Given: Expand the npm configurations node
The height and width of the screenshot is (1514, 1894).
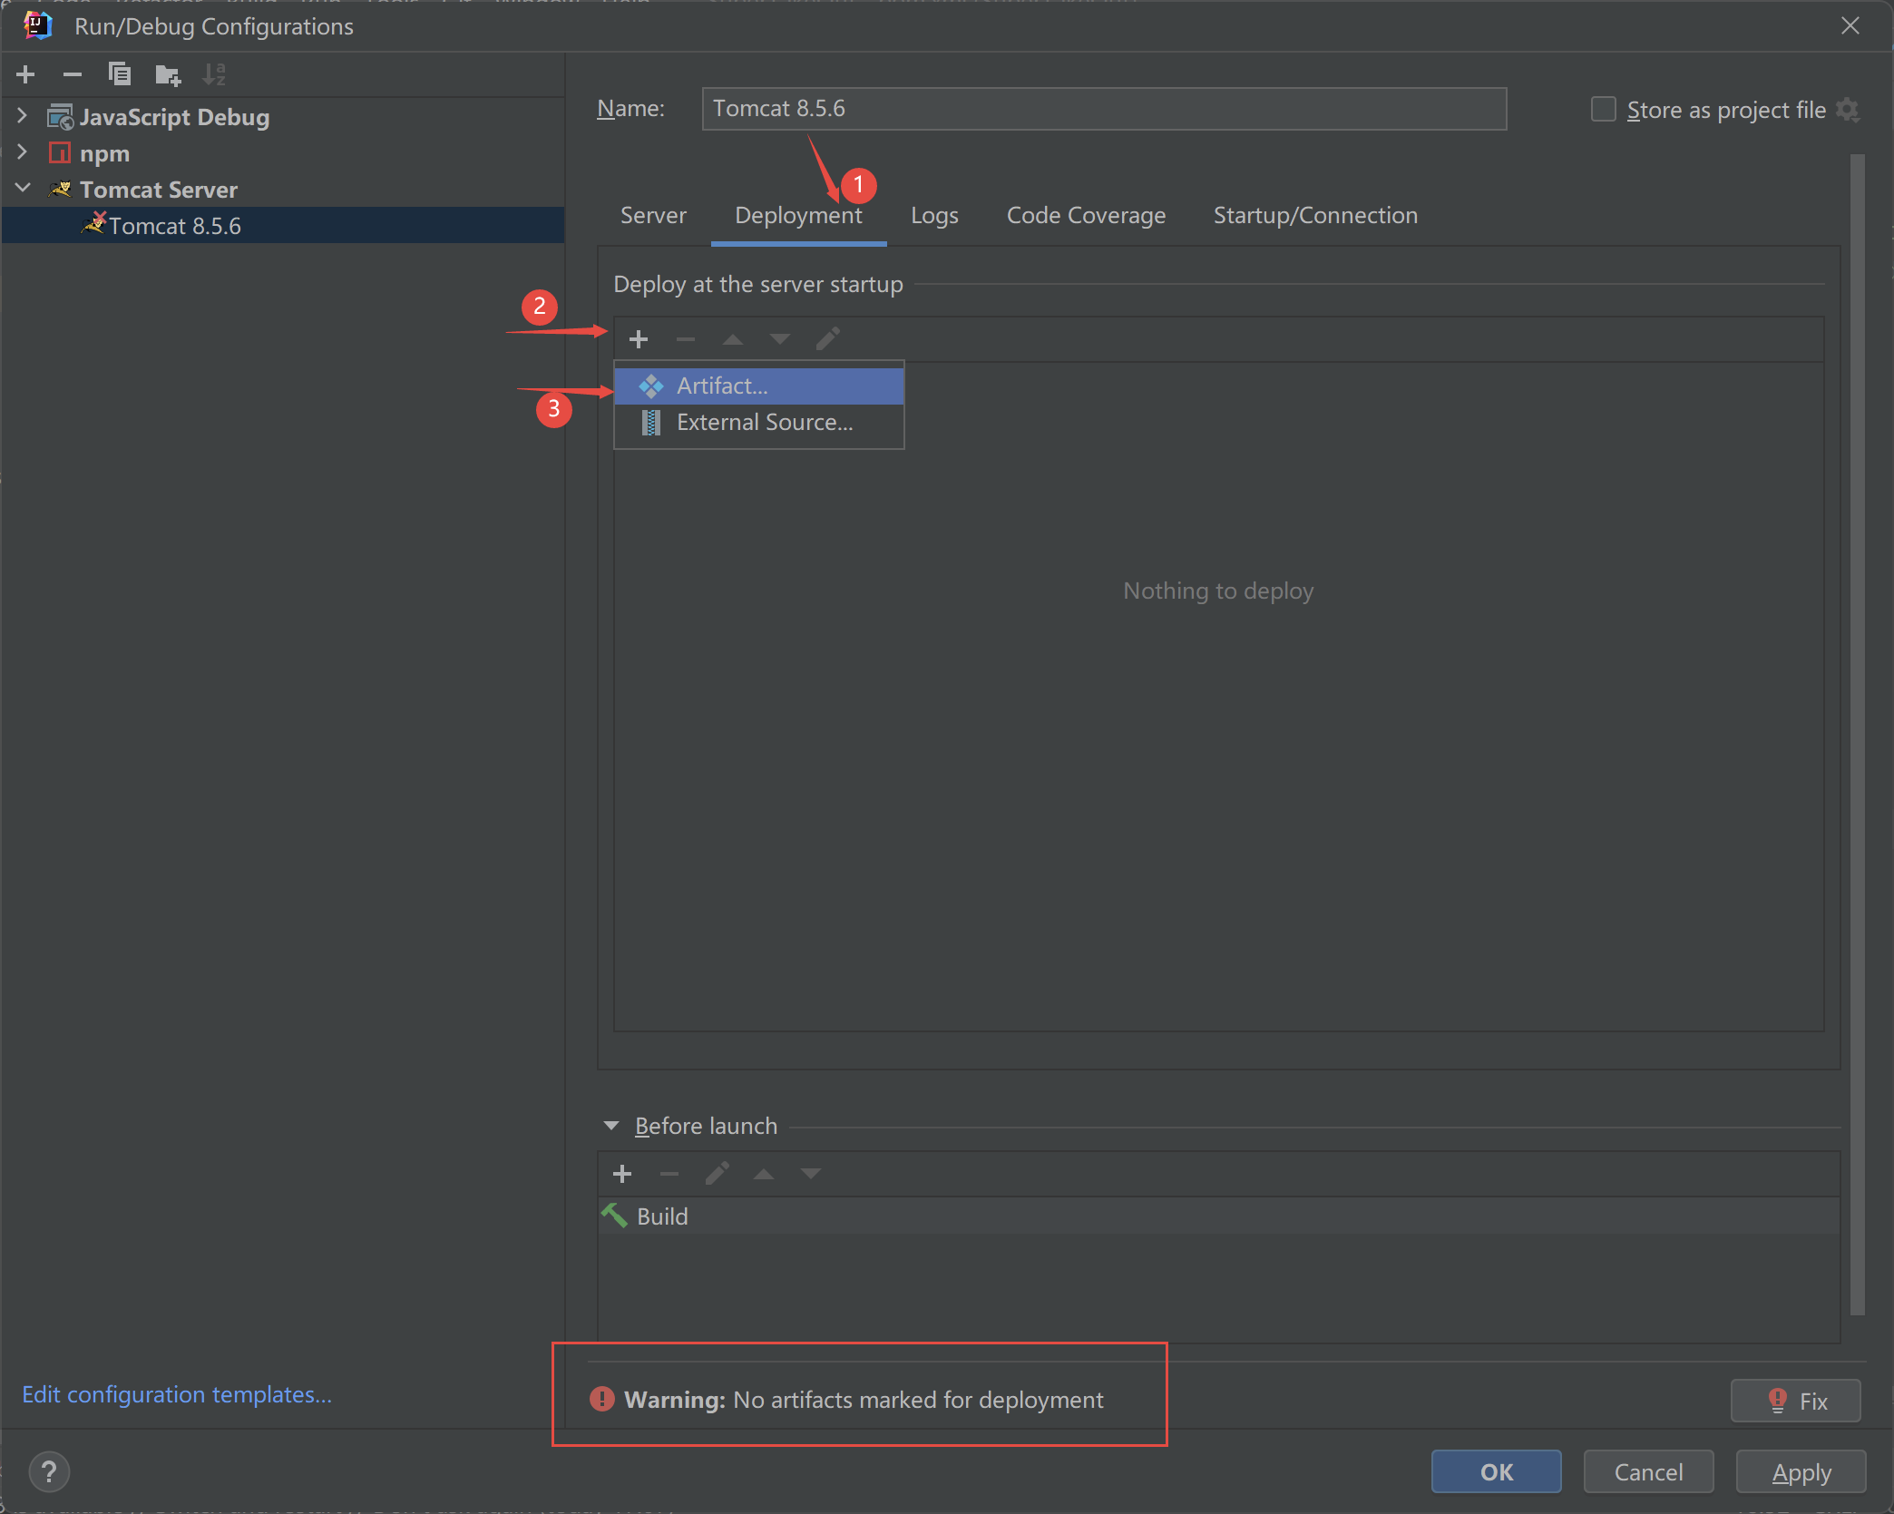Looking at the screenshot, I should click(23, 152).
